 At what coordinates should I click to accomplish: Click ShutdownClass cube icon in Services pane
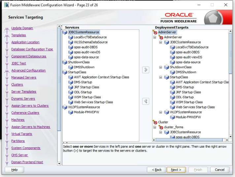point(65,62)
